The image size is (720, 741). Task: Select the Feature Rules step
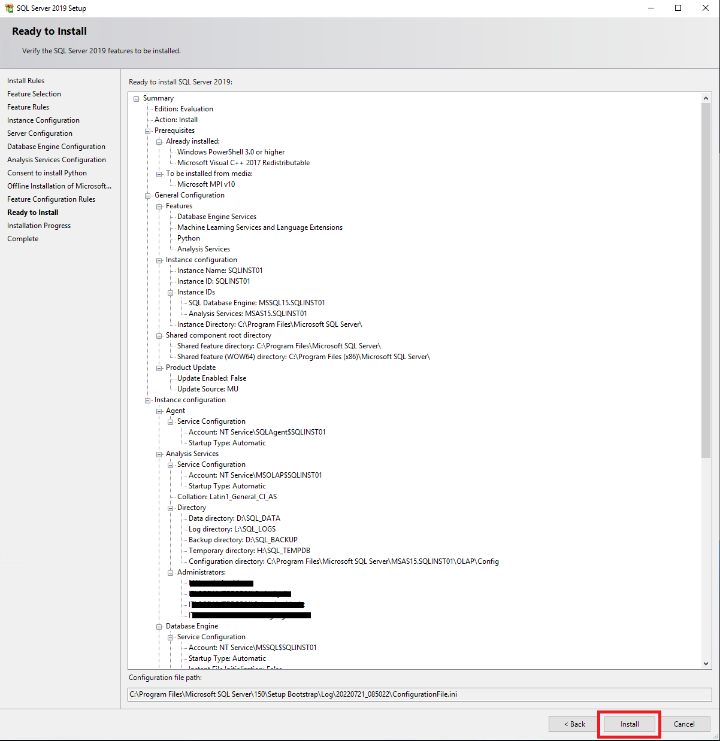(x=28, y=107)
